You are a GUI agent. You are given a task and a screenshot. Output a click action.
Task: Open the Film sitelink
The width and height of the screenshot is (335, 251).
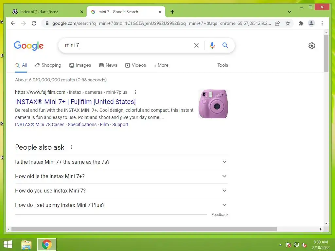(x=104, y=125)
